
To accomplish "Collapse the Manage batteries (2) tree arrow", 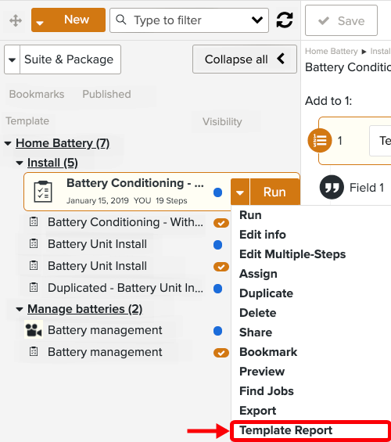I will 20,309.
